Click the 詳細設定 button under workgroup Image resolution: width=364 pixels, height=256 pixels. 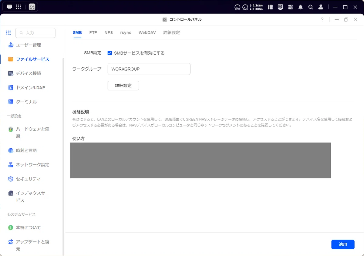click(123, 86)
